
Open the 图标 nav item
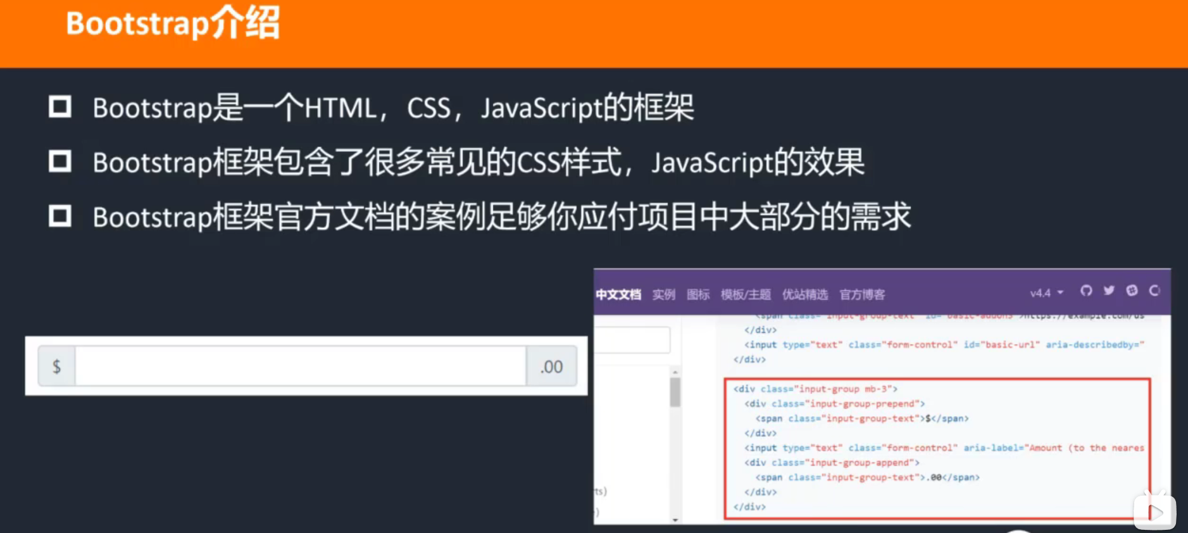[x=698, y=294]
